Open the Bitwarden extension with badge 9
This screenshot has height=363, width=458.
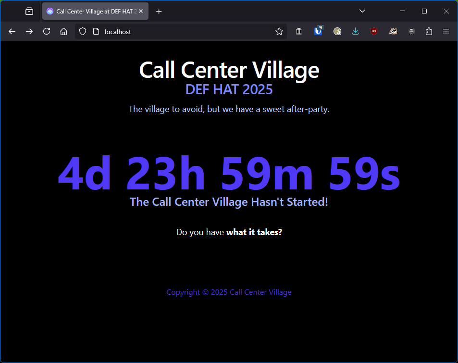pyautogui.click(x=318, y=31)
